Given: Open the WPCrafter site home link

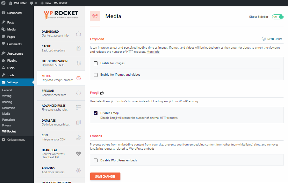Looking at the screenshot, I should pos(18,3).
